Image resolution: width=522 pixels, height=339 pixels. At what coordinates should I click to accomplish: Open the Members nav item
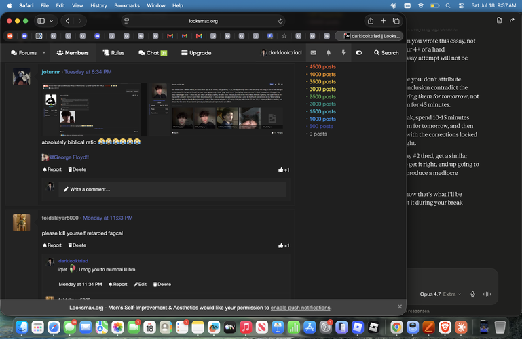(73, 53)
